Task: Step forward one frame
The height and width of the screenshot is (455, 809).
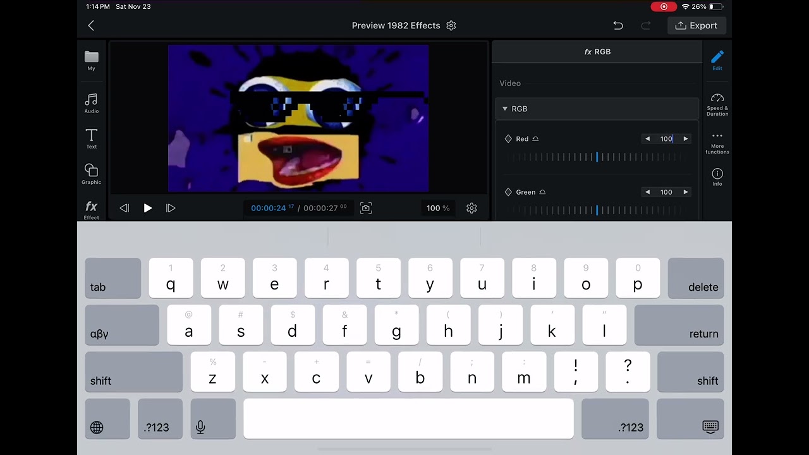Action: (171, 208)
